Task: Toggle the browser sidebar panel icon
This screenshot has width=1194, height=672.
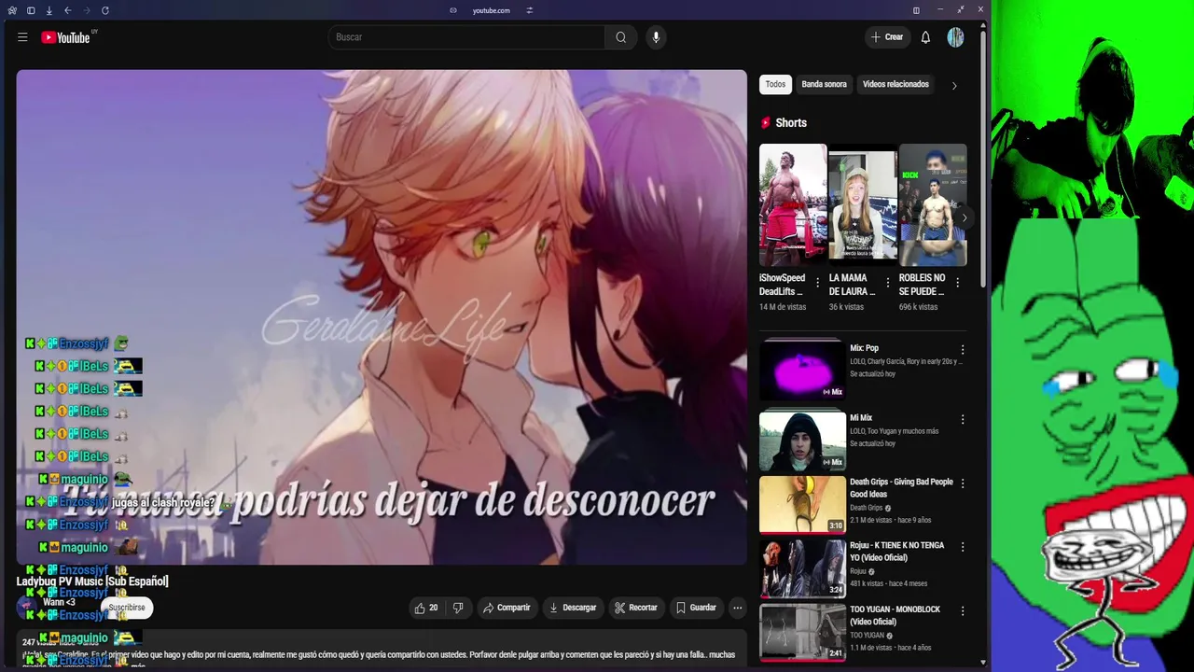Action: (x=31, y=10)
